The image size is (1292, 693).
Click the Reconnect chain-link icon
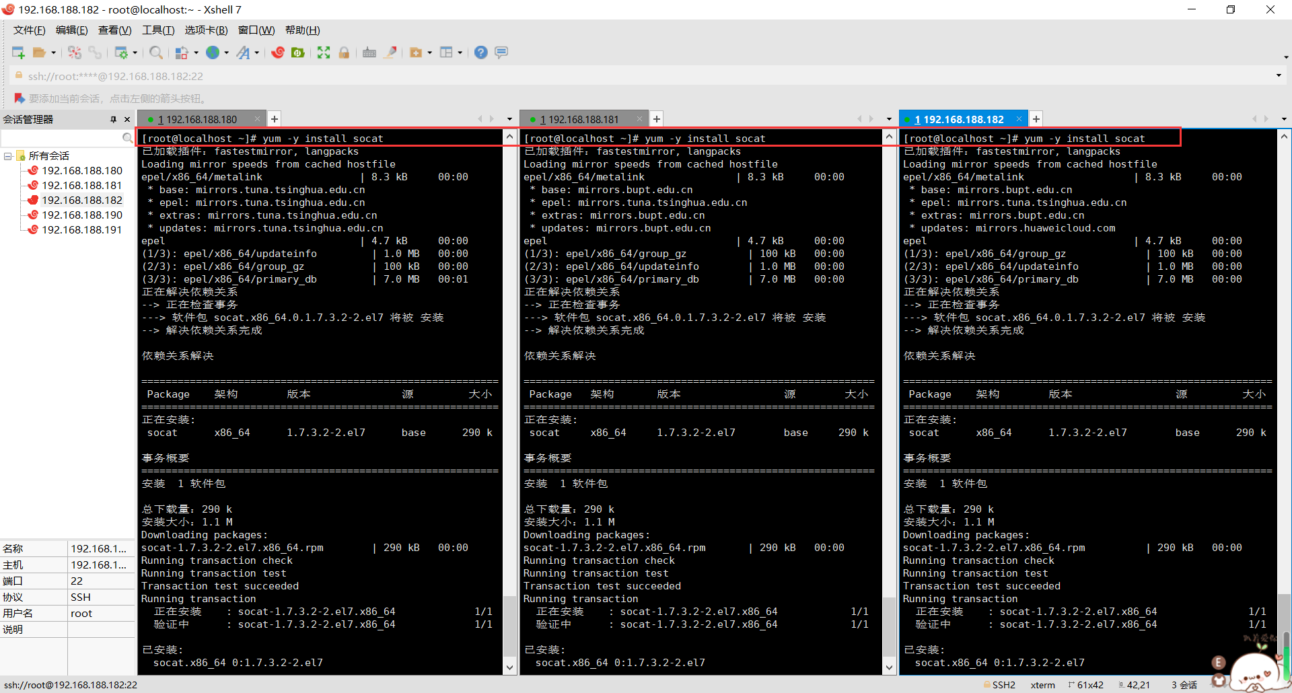(x=95, y=52)
